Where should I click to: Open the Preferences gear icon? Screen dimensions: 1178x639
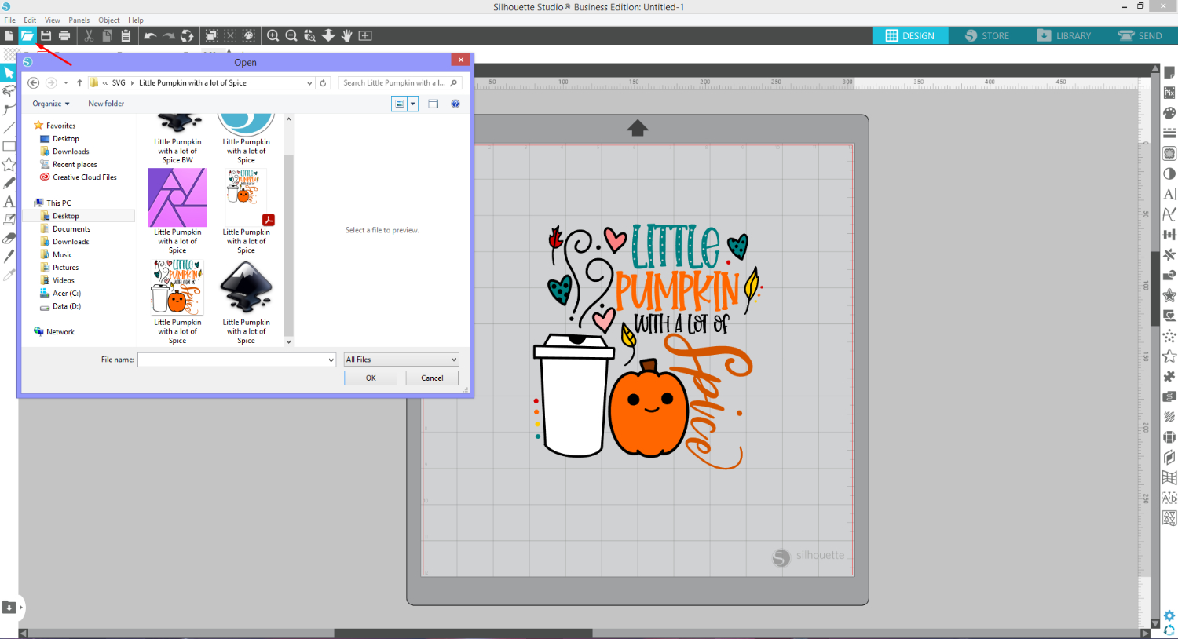click(1170, 616)
